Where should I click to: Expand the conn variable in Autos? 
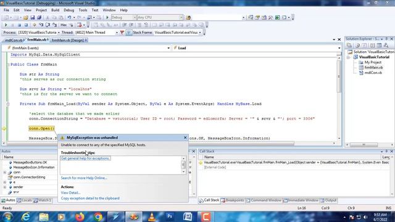[5, 173]
